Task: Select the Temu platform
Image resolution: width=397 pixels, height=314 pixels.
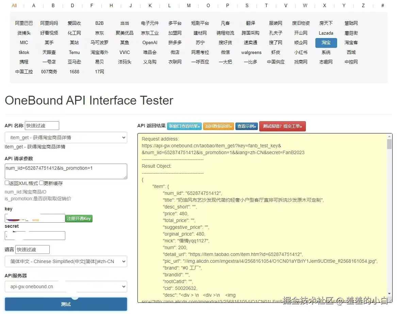Action: pos(74,53)
